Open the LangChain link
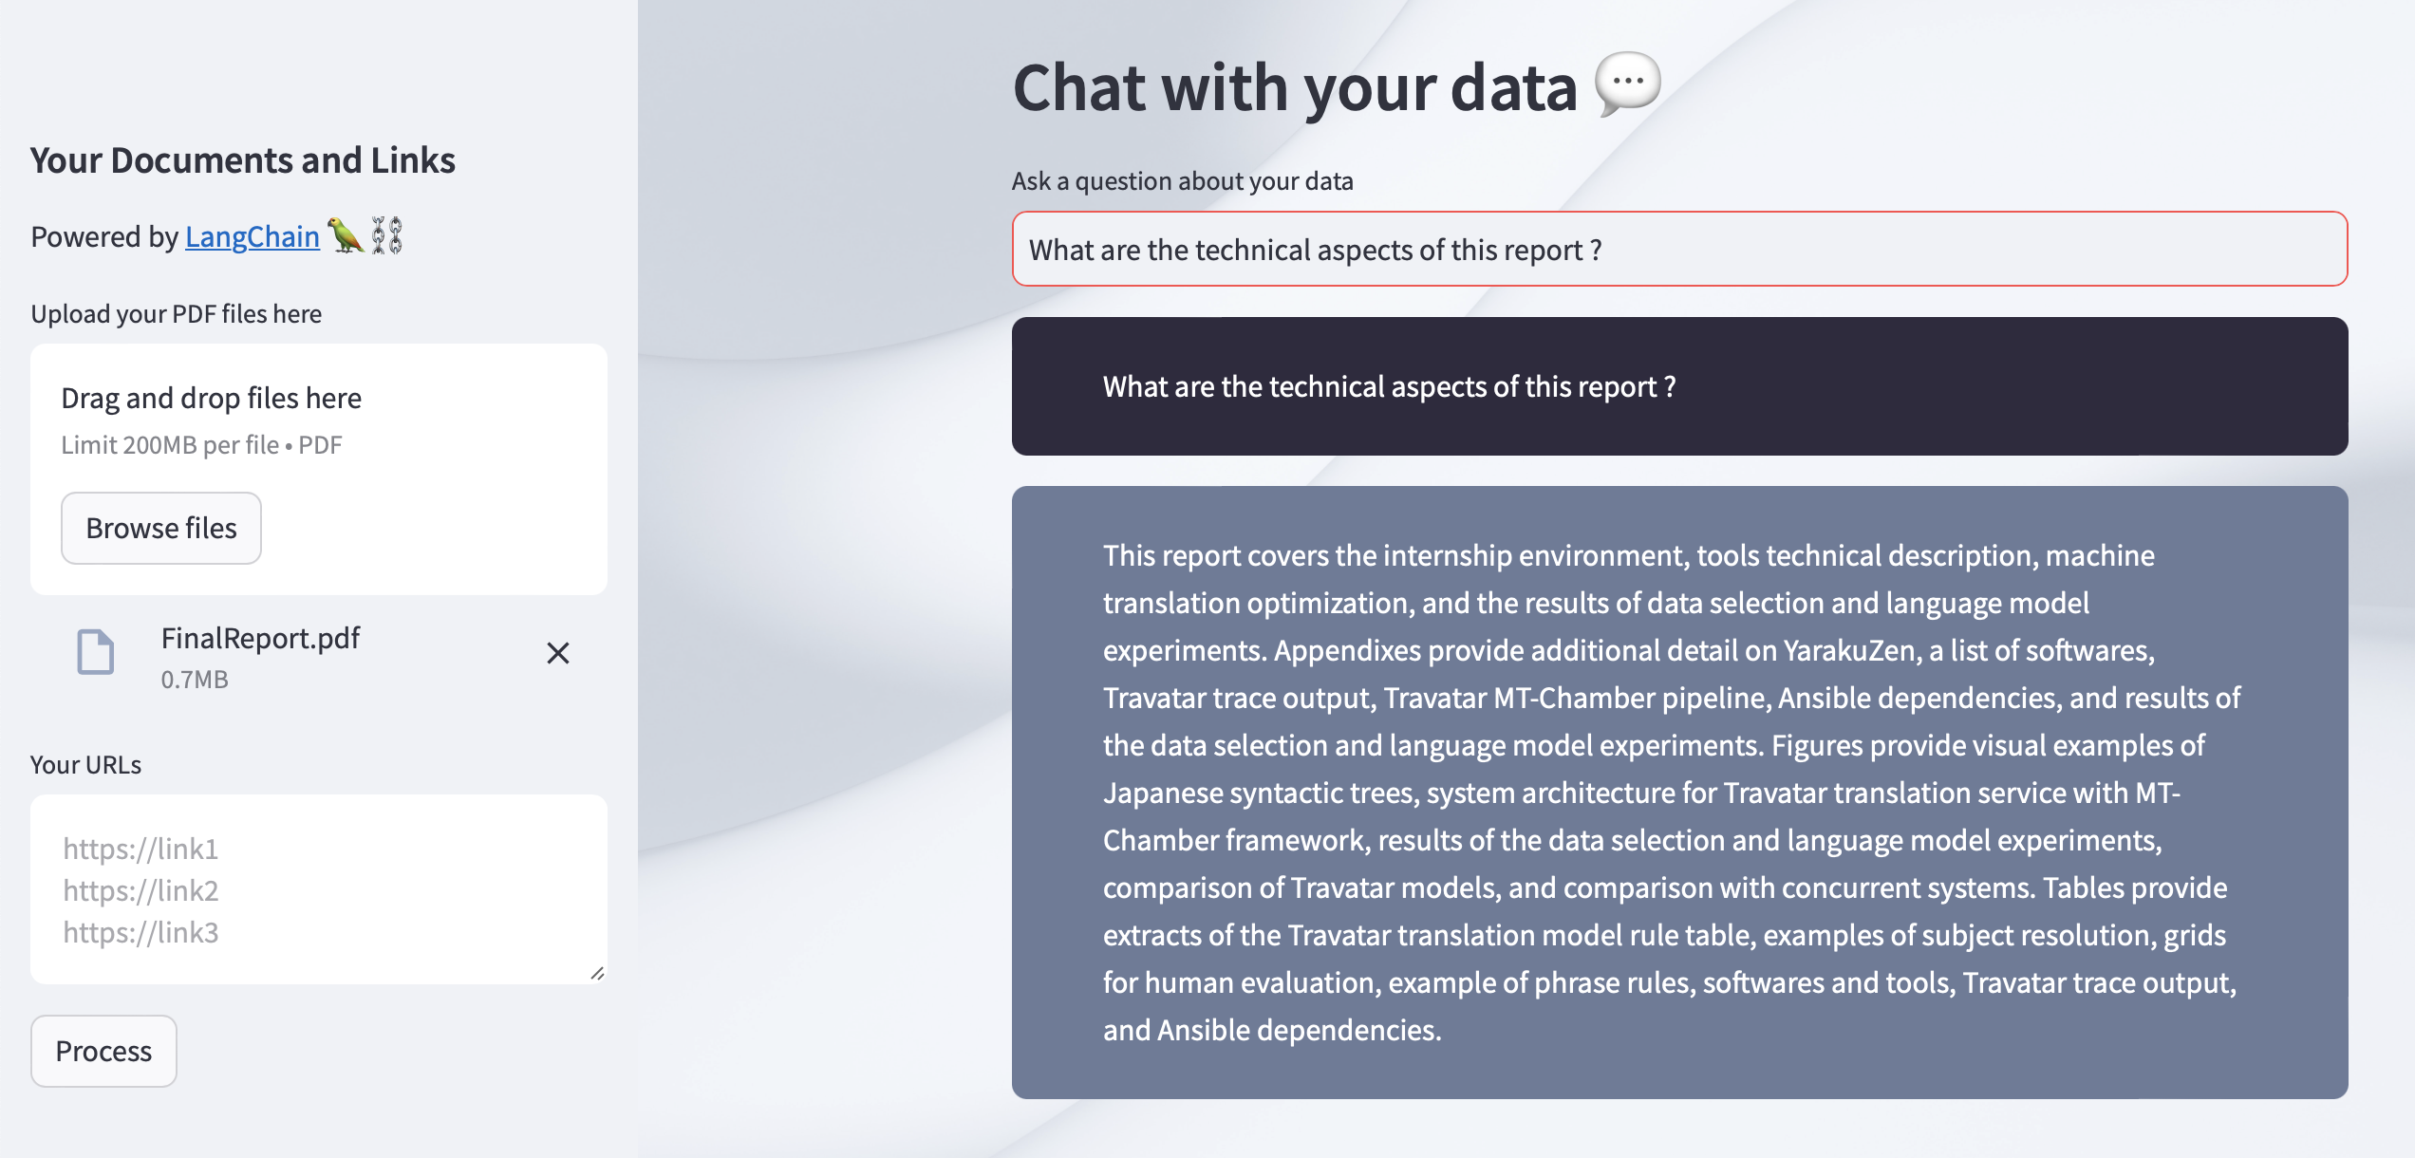 [x=252, y=236]
